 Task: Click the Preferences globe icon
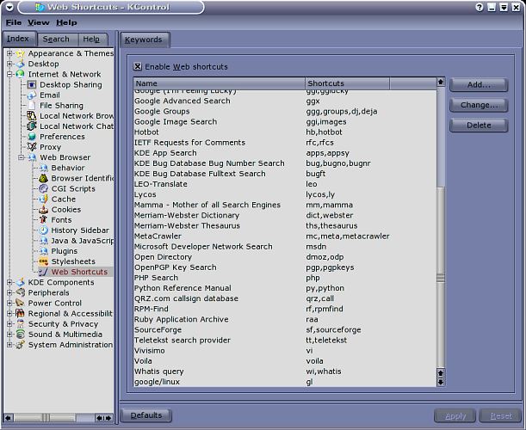[x=32, y=137]
